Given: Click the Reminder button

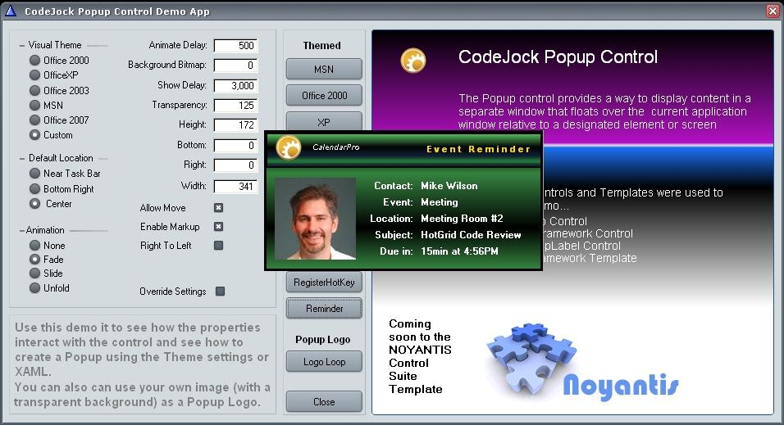Looking at the screenshot, I should pos(324,309).
